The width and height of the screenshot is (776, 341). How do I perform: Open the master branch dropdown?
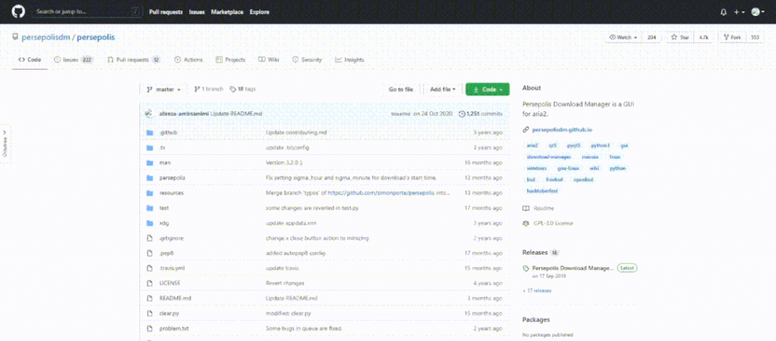point(164,89)
